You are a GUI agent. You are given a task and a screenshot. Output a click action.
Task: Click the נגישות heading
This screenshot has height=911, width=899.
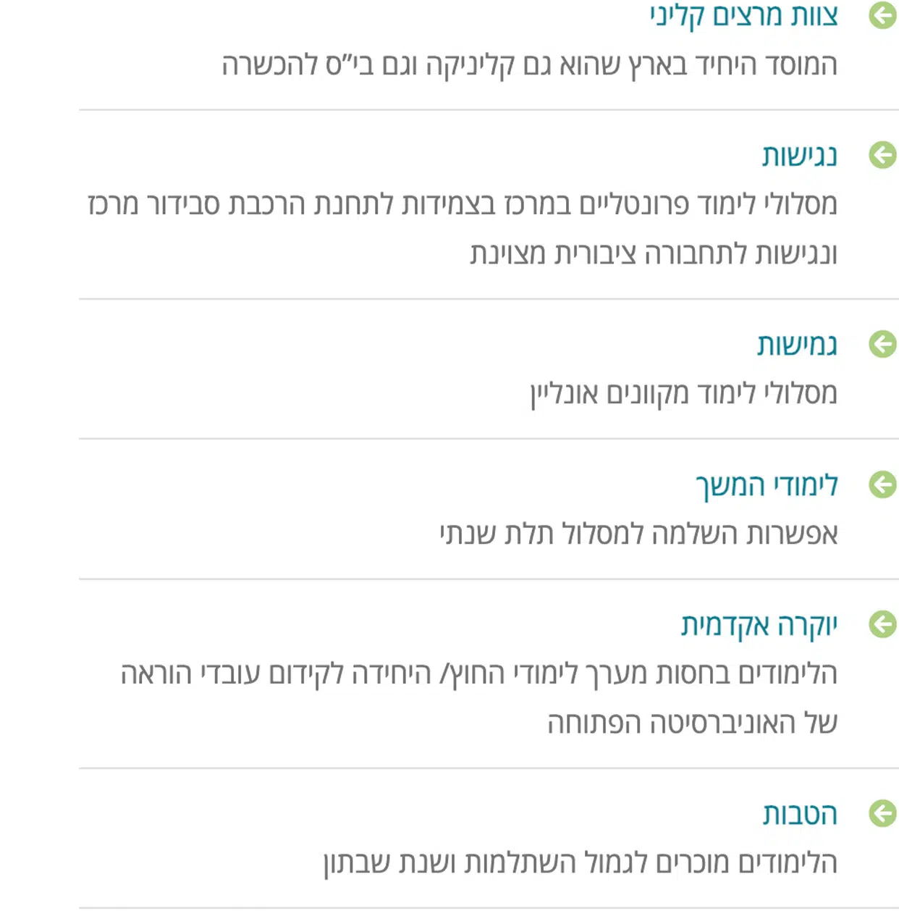pyautogui.click(x=799, y=155)
